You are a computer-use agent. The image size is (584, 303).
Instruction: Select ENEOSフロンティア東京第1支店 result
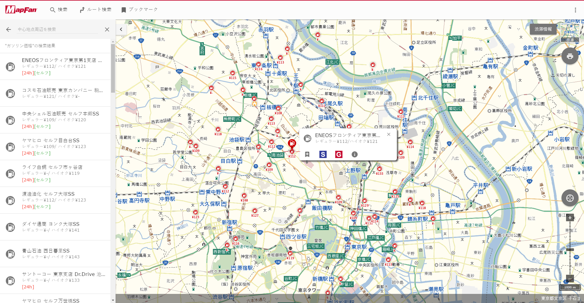coord(55,67)
